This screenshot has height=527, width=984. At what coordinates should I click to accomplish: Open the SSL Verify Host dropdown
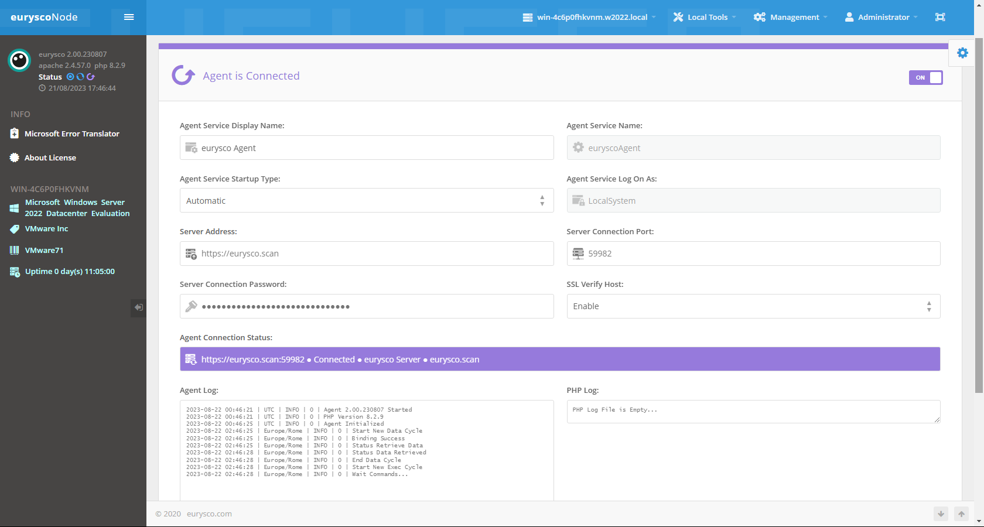753,306
